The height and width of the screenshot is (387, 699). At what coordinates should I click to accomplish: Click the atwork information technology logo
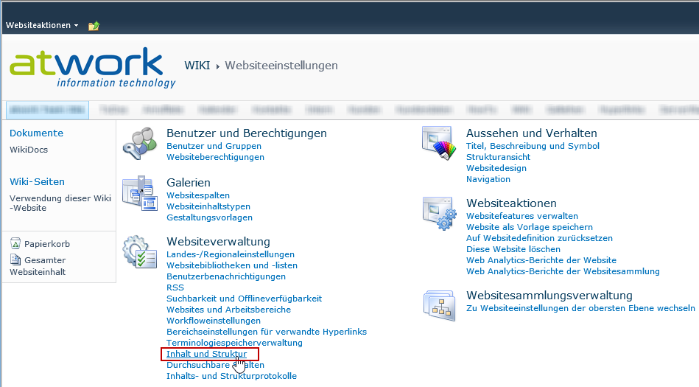point(92,68)
